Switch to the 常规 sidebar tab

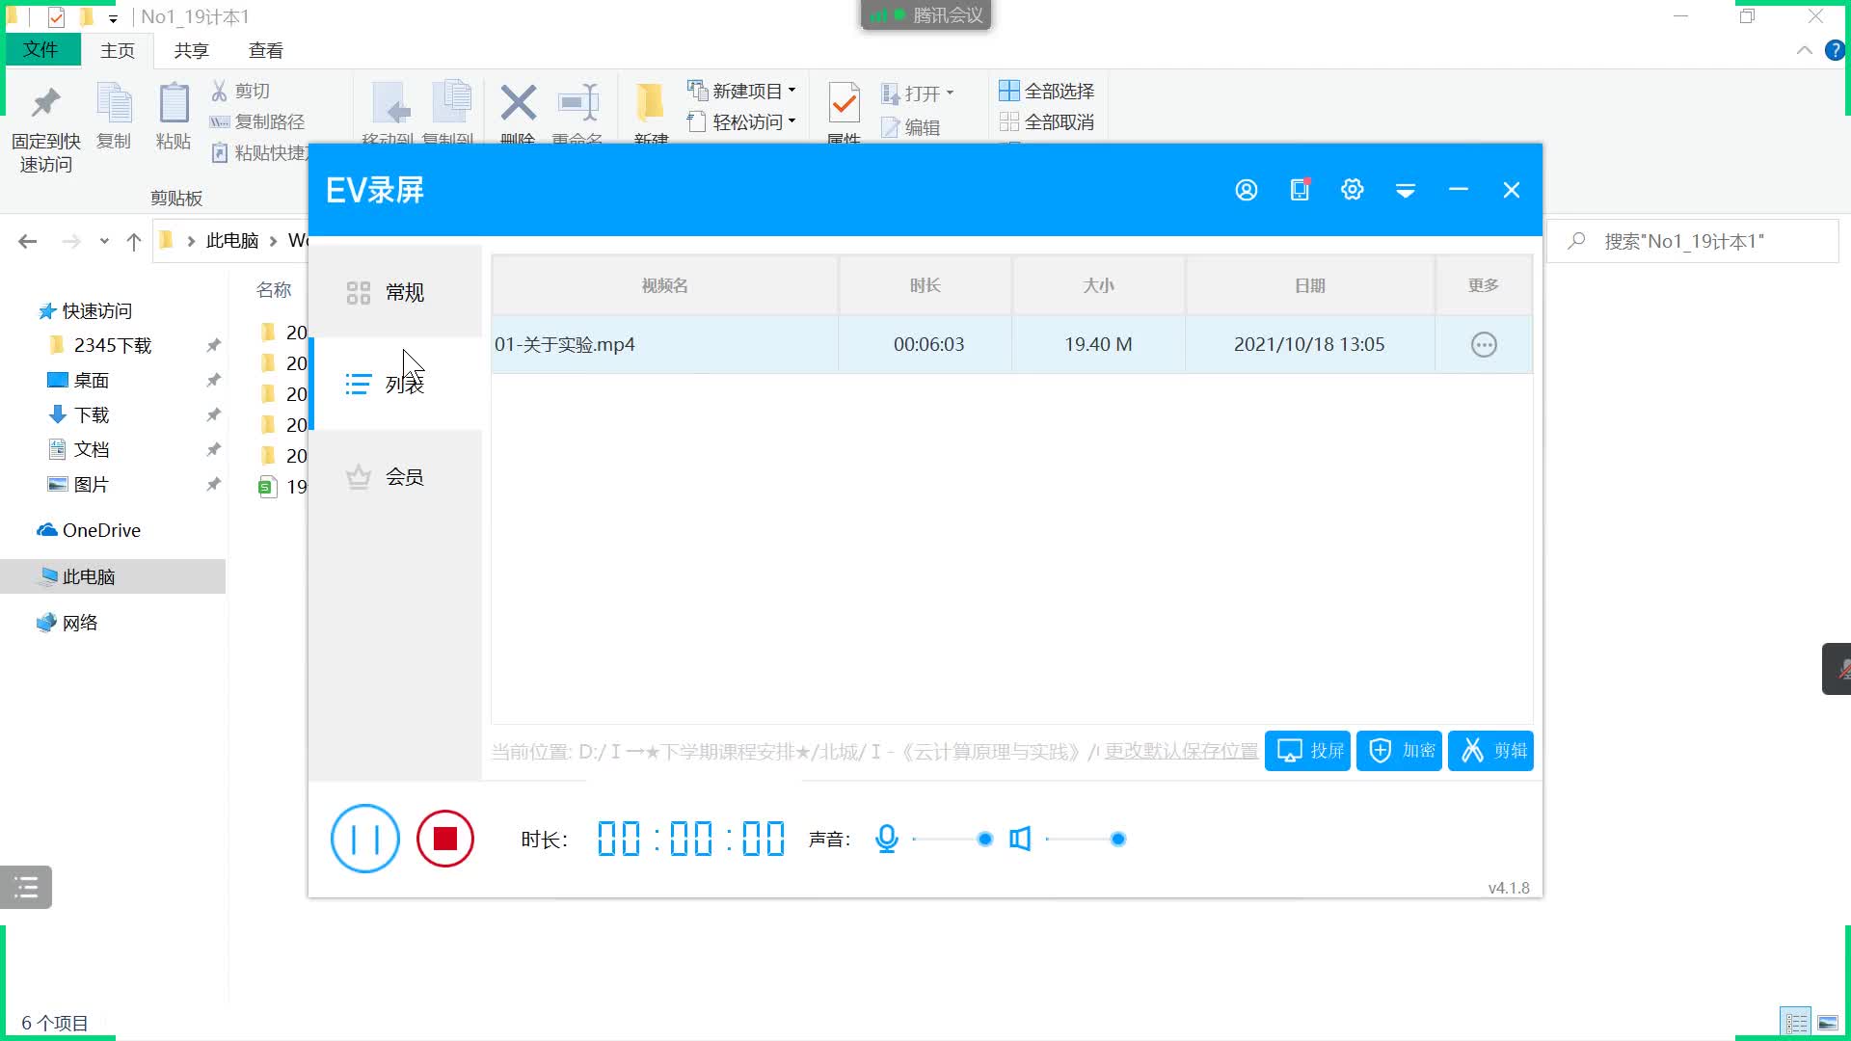[x=395, y=292]
